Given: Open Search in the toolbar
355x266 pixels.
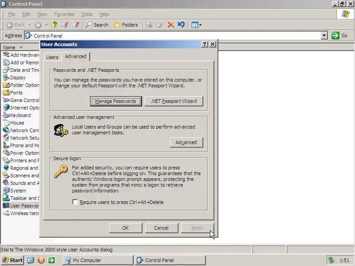Looking at the screenshot, I should [97, 25].
